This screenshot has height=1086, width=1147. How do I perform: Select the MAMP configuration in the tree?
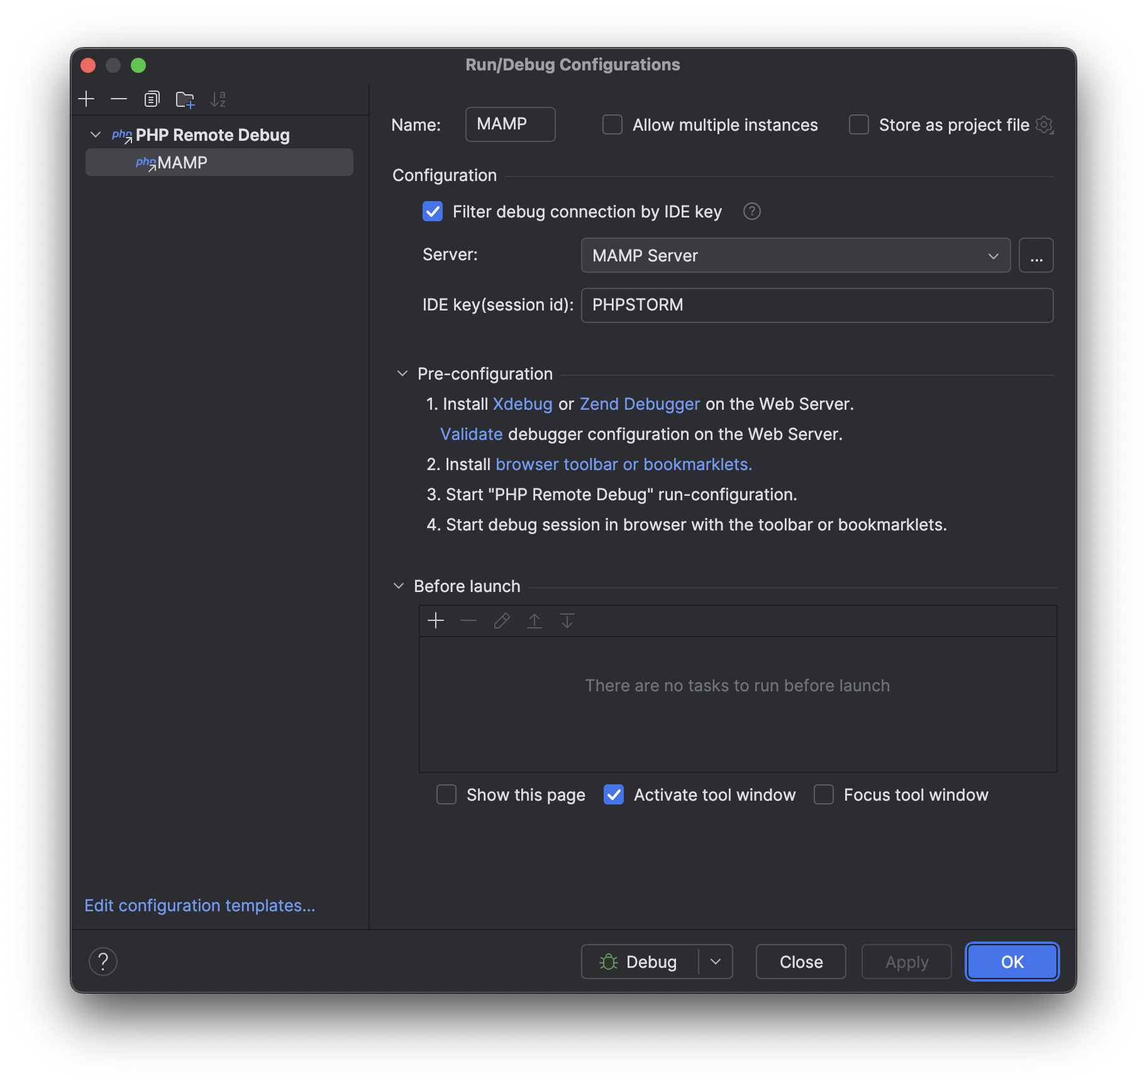[182, 162]
